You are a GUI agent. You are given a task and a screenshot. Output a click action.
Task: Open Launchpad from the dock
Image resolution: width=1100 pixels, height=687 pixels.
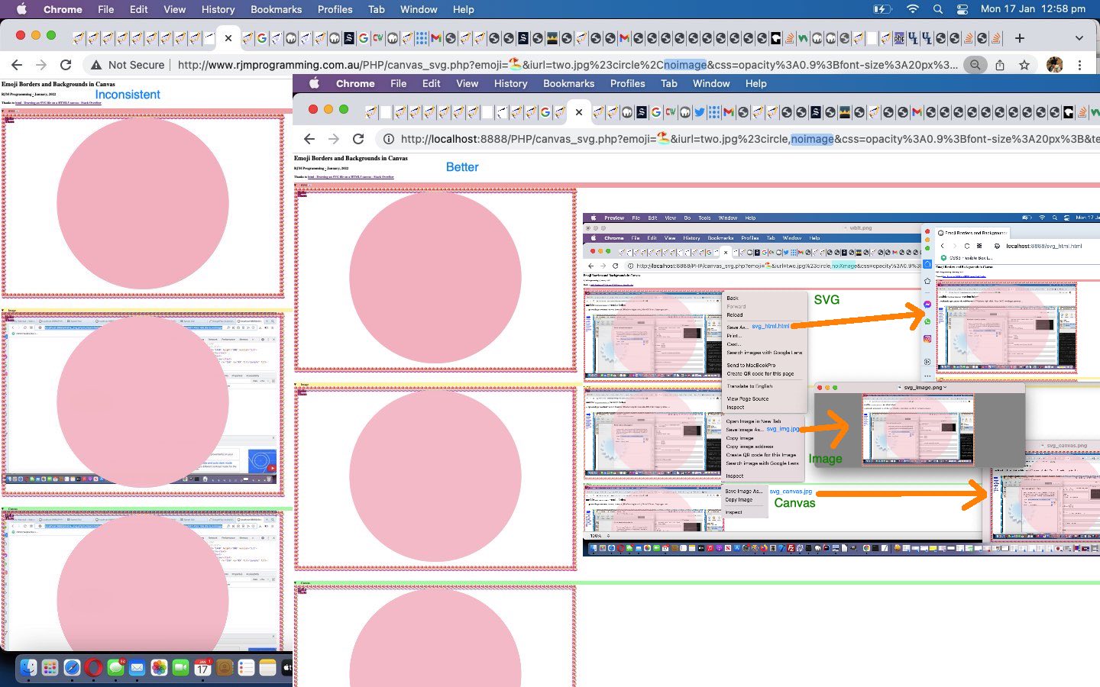click(x=50, y=668)
